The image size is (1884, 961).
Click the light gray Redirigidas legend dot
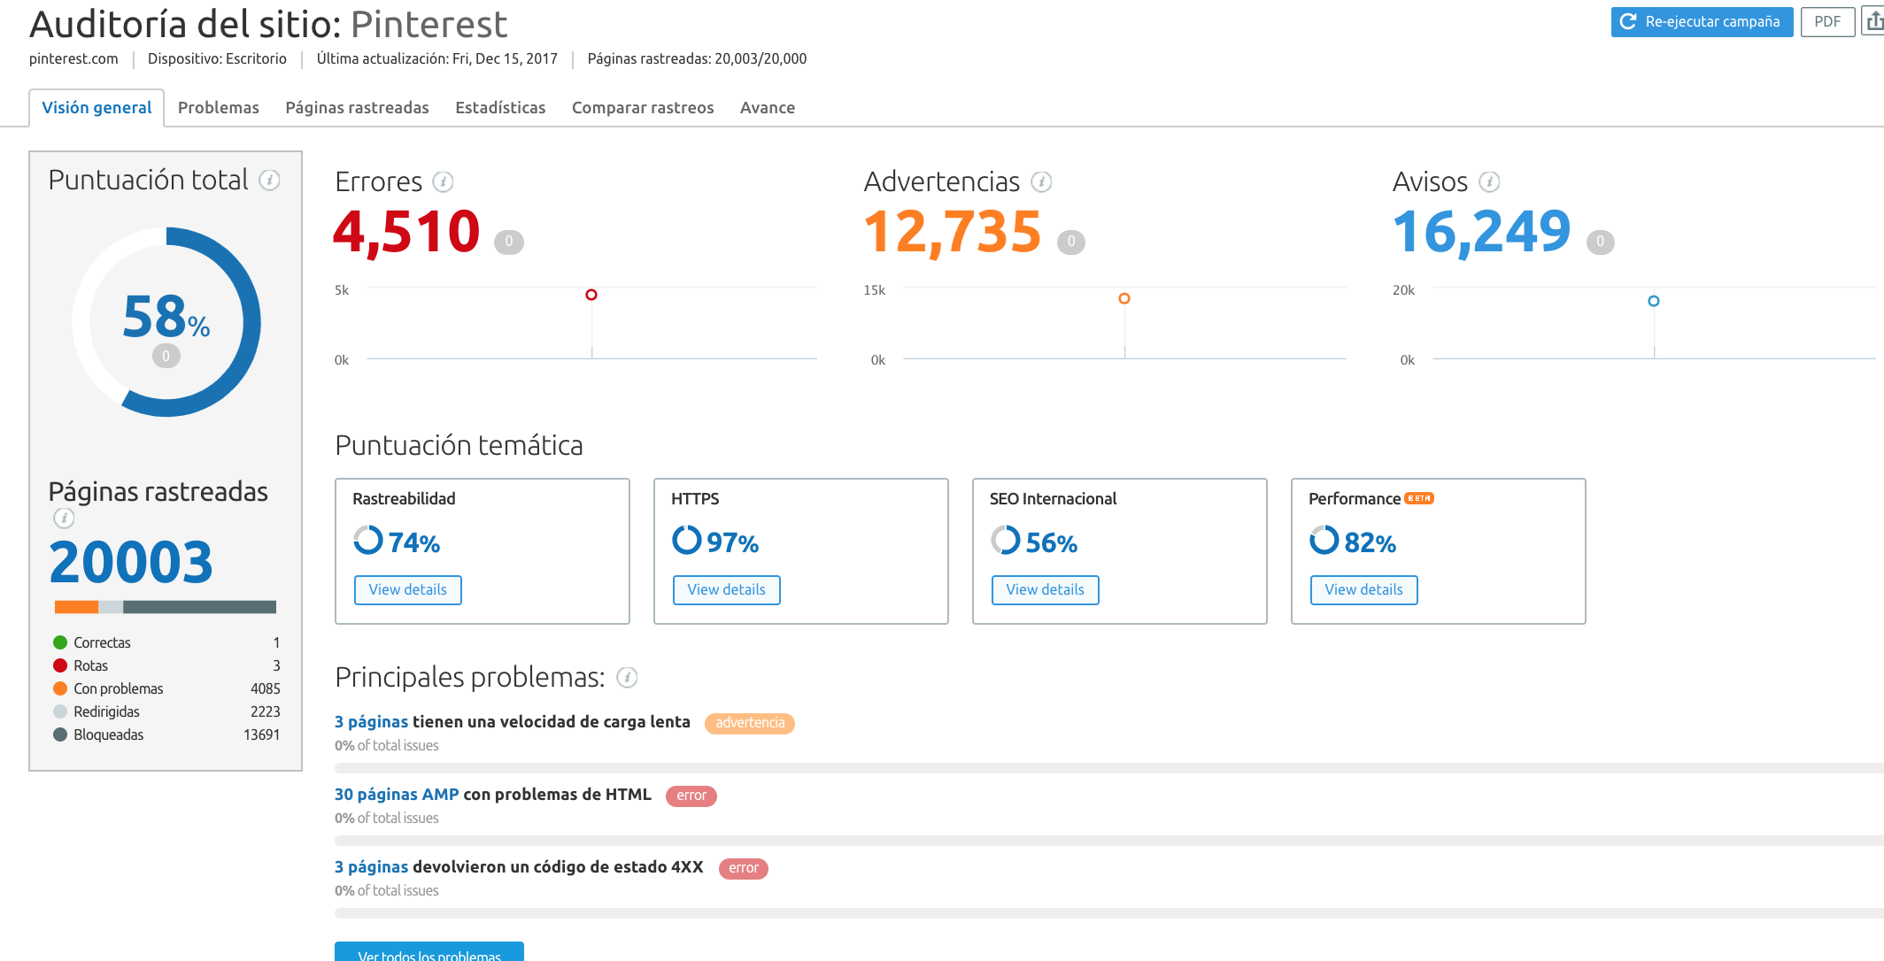(x=60, y=711)
